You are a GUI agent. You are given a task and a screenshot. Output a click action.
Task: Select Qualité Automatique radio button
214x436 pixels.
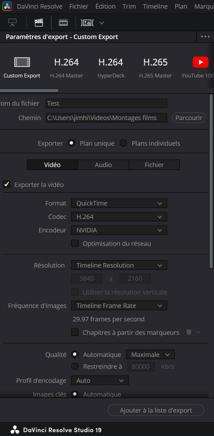point(75,354)
